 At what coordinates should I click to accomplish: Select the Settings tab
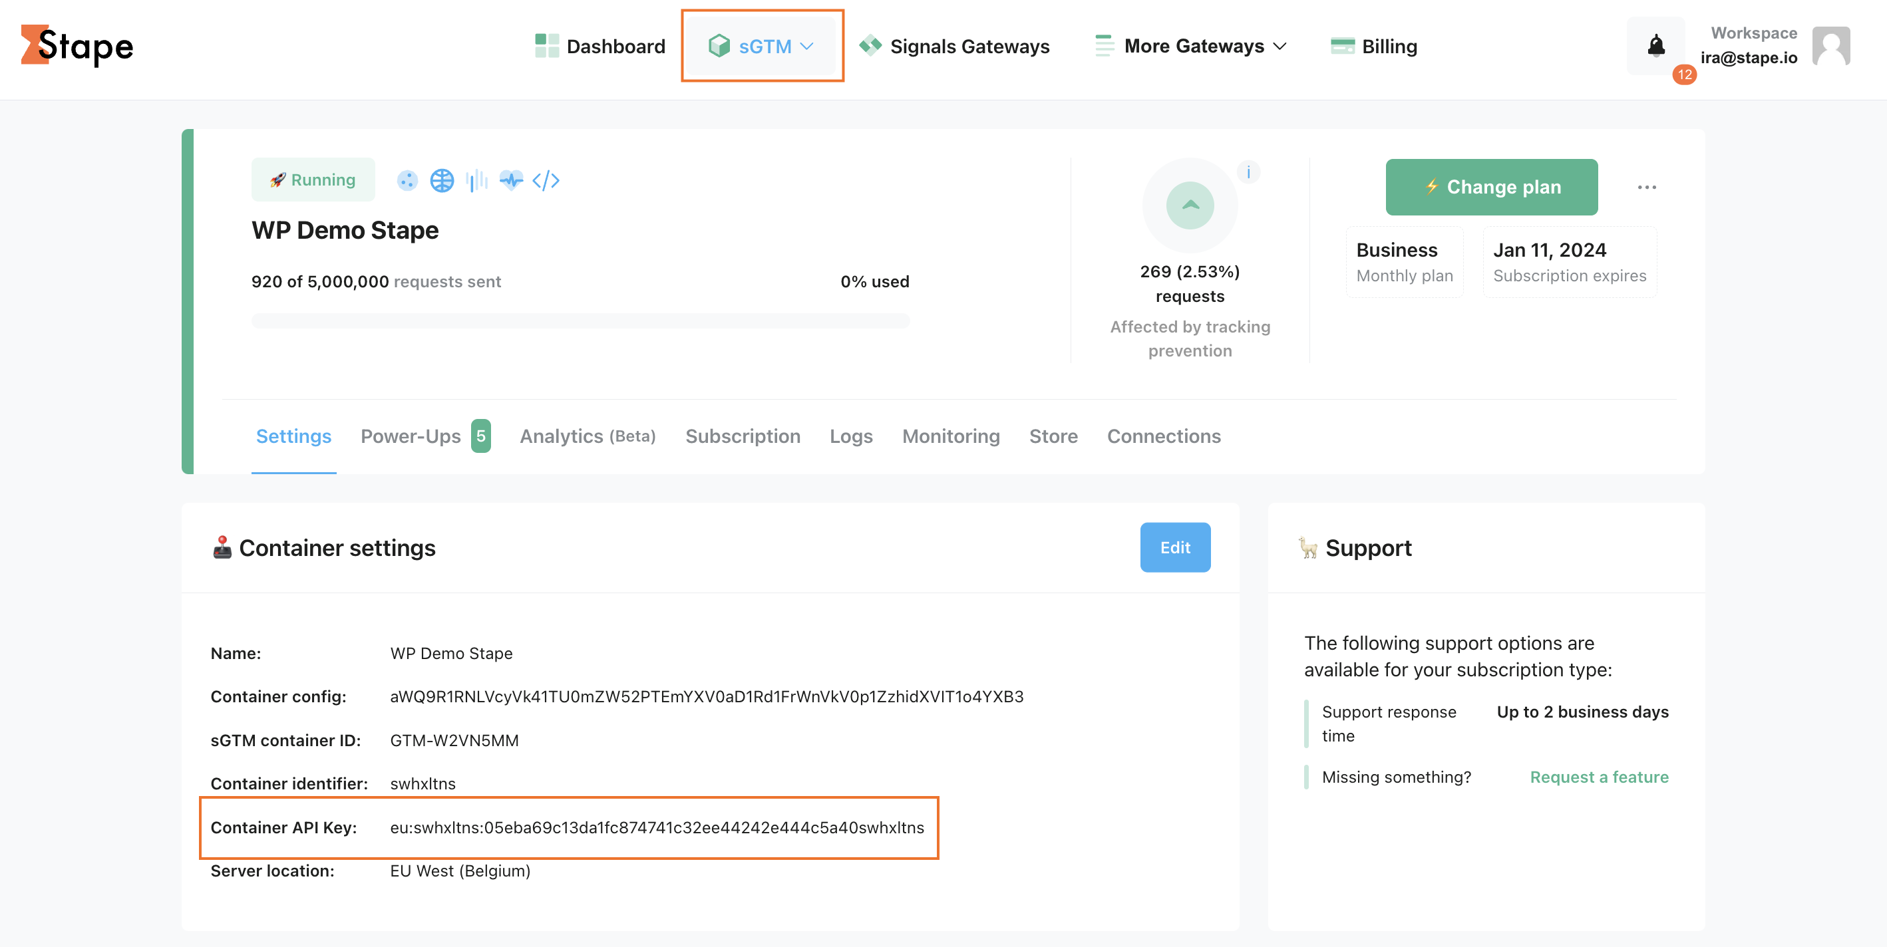pos(293,436)
